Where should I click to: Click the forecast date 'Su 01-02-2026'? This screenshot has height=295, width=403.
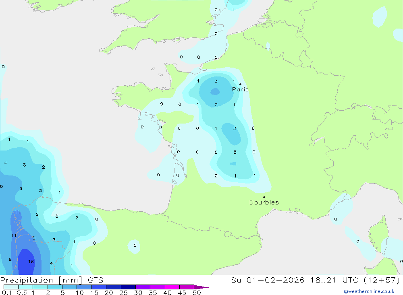[x=268, y=280]
